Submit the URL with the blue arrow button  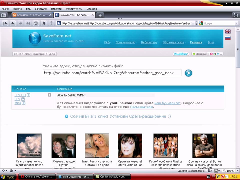point(188,73)
